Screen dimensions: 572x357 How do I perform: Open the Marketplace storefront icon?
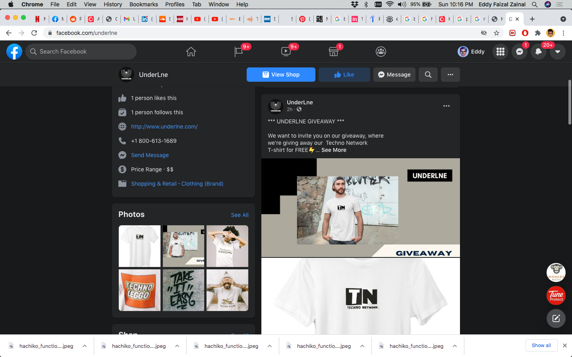point(334,52)
